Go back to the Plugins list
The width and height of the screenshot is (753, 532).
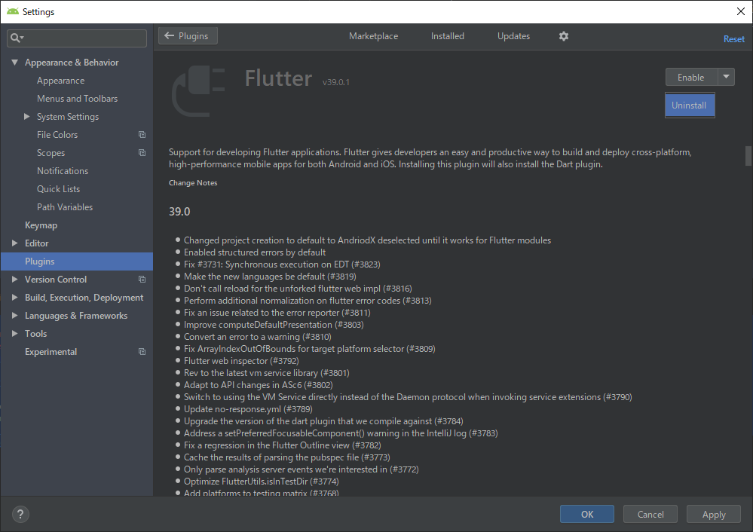pyautogui.click(x=188, y=36)
